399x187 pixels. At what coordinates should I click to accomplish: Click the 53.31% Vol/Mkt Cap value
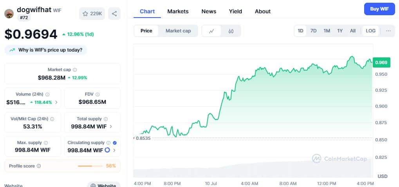[x=32, y=126]
